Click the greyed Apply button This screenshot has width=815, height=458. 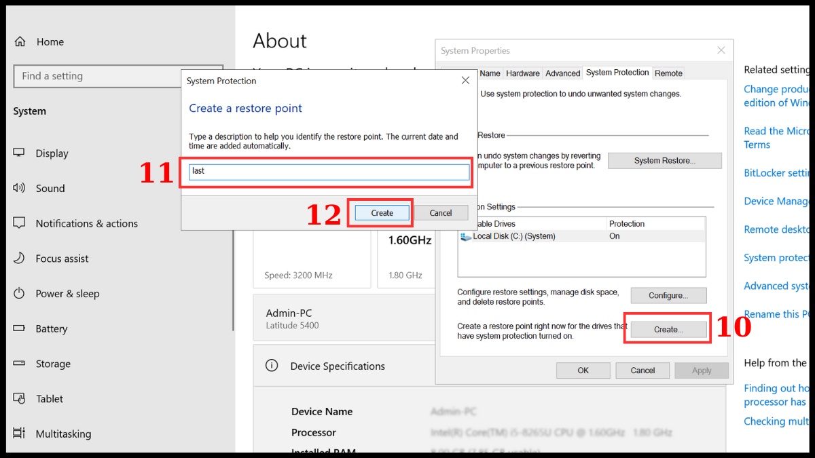(x=702, y=370)
